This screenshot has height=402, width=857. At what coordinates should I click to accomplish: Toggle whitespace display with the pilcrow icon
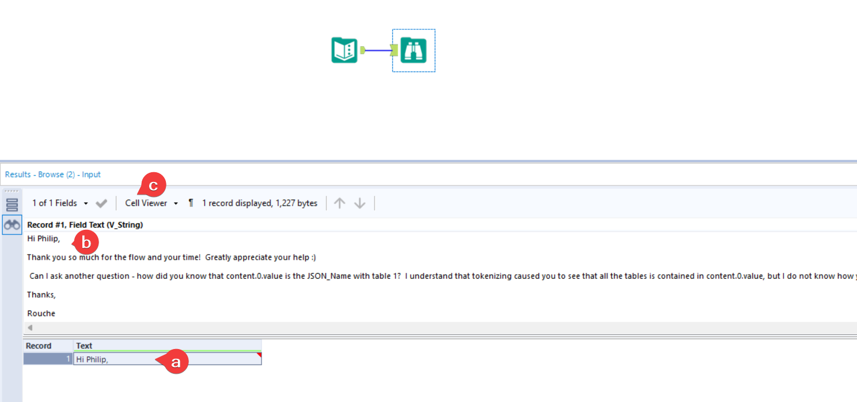pyautogui.click(x=190, y=203)
